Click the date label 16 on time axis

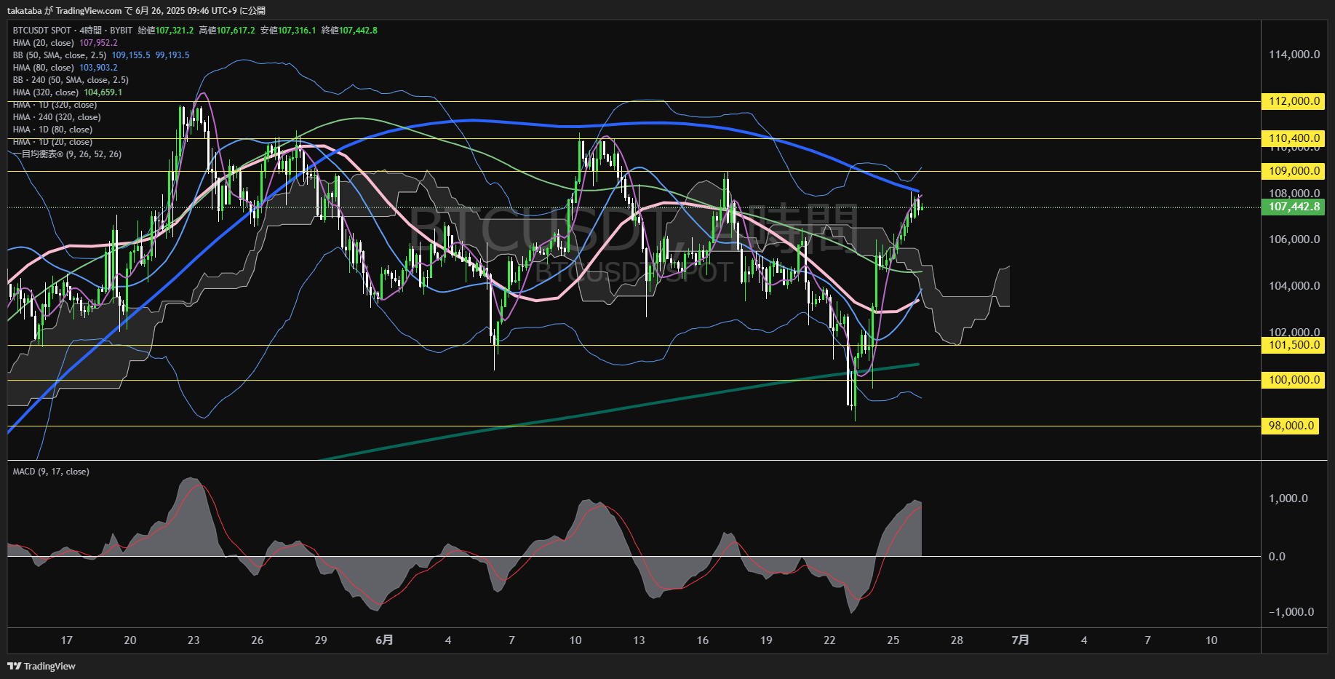click(702, 640)
